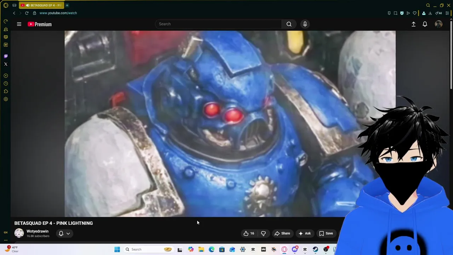
Task: Like the video with thumbs up
Action: pyautogui.click(x=249, y=233)
